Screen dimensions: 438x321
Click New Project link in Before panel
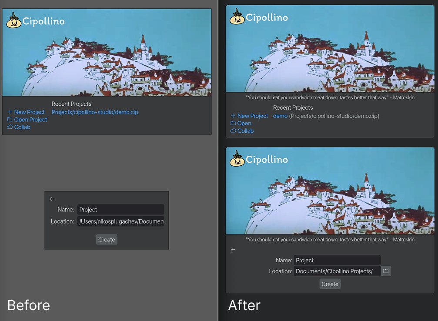29,112
